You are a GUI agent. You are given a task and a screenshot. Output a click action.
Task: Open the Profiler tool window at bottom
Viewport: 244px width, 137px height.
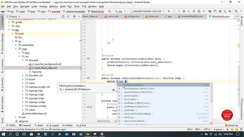[x=67, y=125]
